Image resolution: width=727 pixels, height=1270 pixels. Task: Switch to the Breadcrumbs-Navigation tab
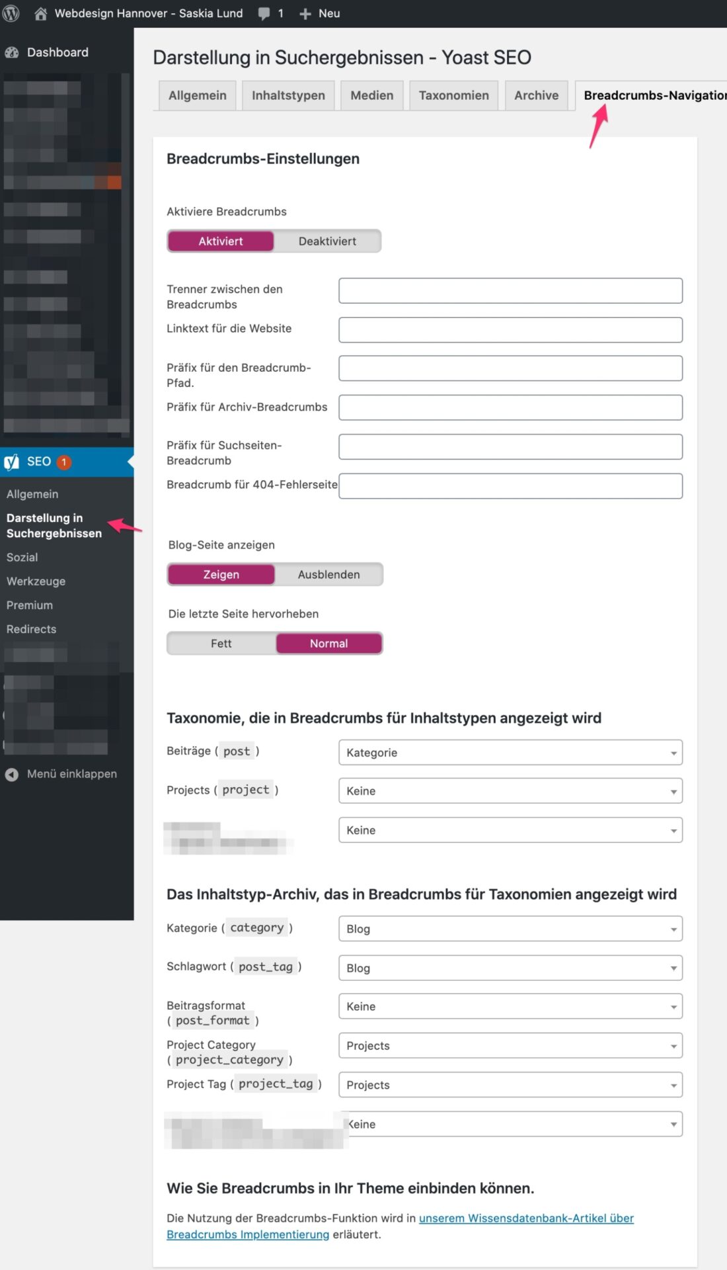click(651, 95)
